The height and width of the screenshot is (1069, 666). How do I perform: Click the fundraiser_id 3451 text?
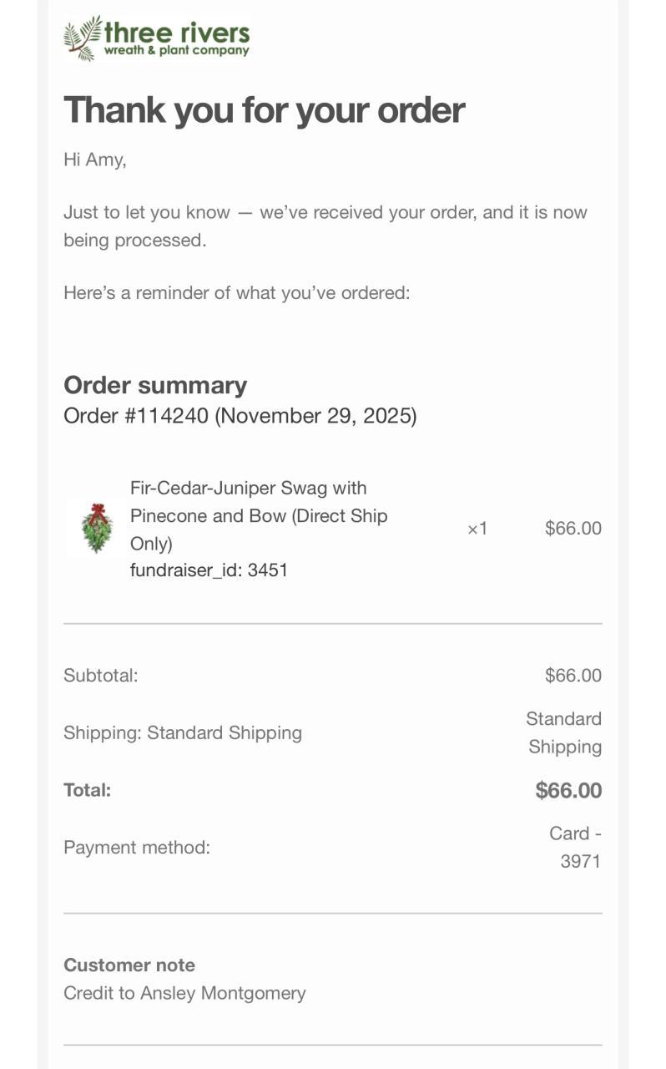[x=209, y=570]
